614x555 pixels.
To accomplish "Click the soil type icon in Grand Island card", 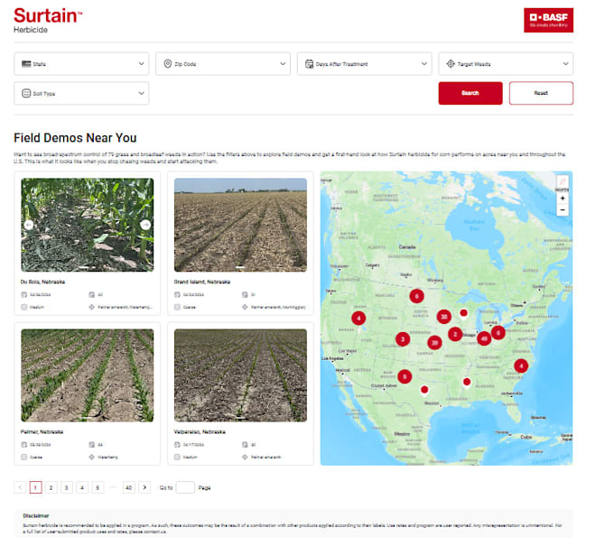I will [x=177, y=307].
